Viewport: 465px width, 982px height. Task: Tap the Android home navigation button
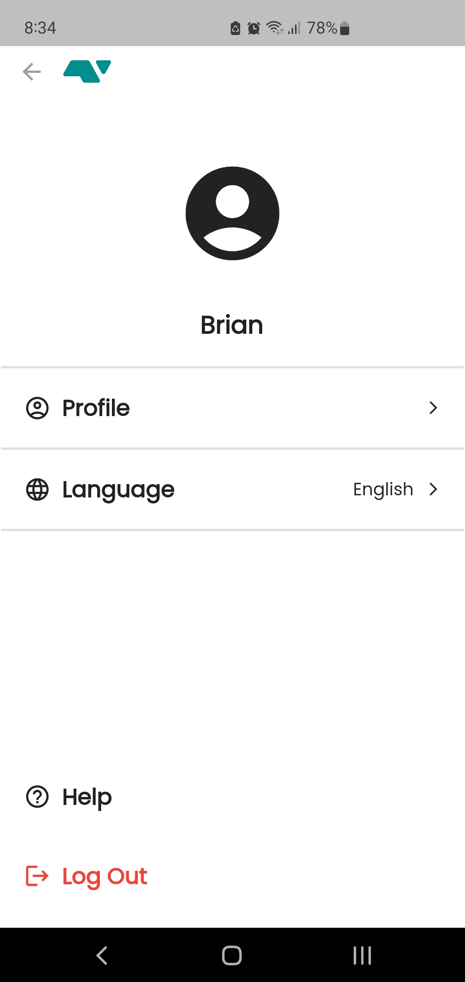[232, 955]
